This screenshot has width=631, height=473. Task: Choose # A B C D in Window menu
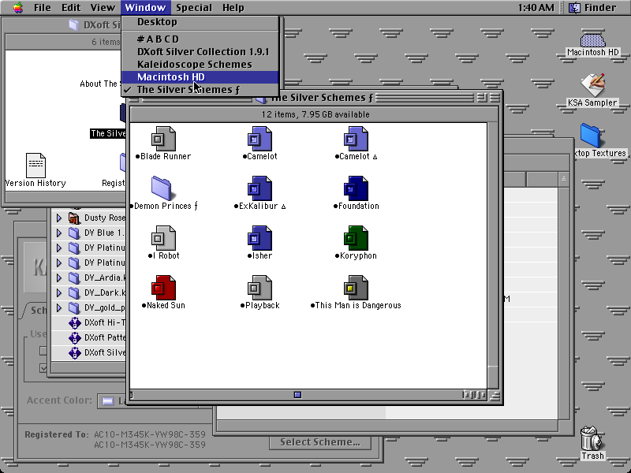(200, 39)
